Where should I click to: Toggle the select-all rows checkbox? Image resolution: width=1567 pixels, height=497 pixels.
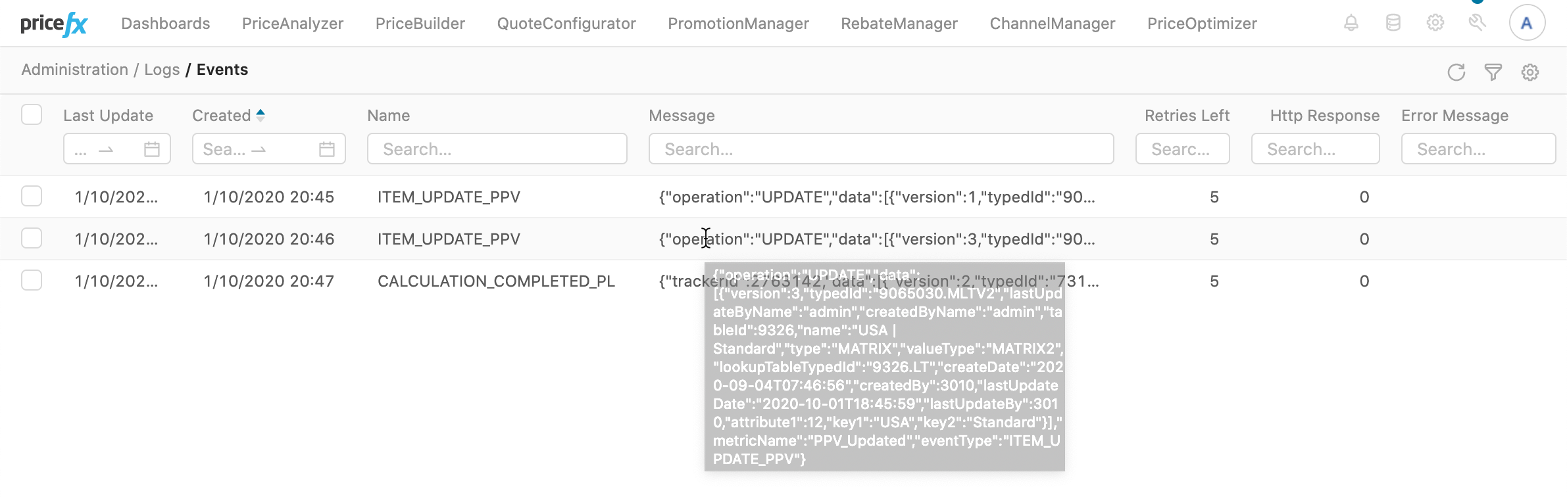(32, 114)
